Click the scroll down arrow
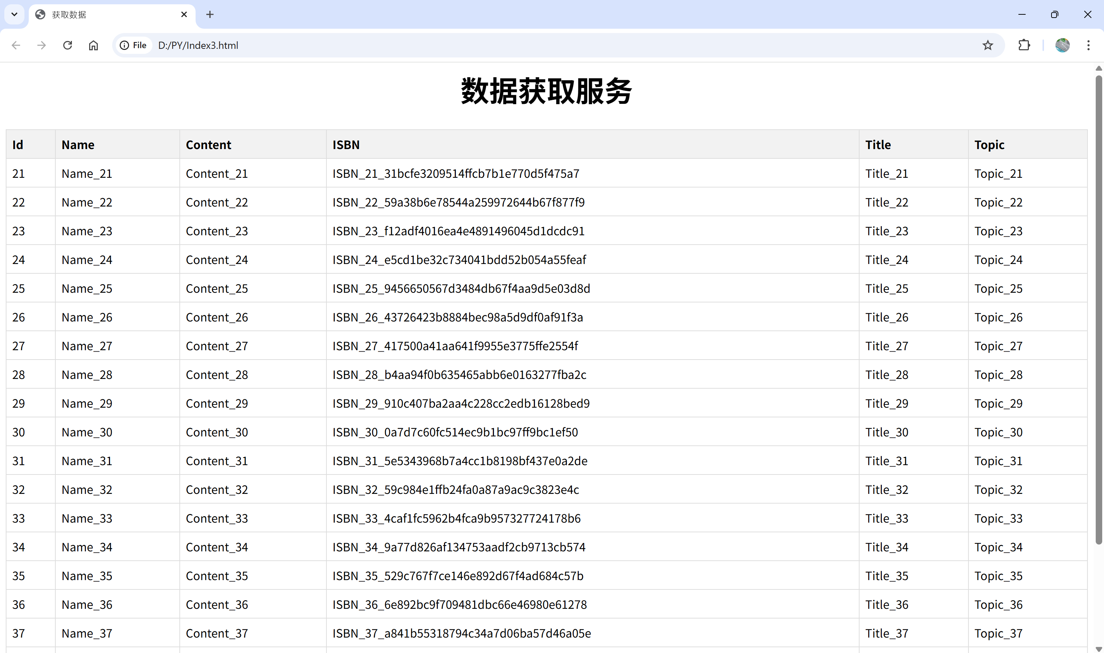 [x=1098, y=649]
